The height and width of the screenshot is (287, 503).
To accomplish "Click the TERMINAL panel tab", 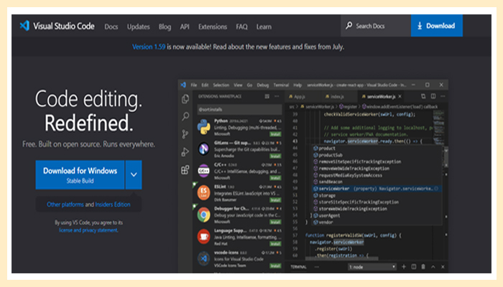I will pos(298,267).
